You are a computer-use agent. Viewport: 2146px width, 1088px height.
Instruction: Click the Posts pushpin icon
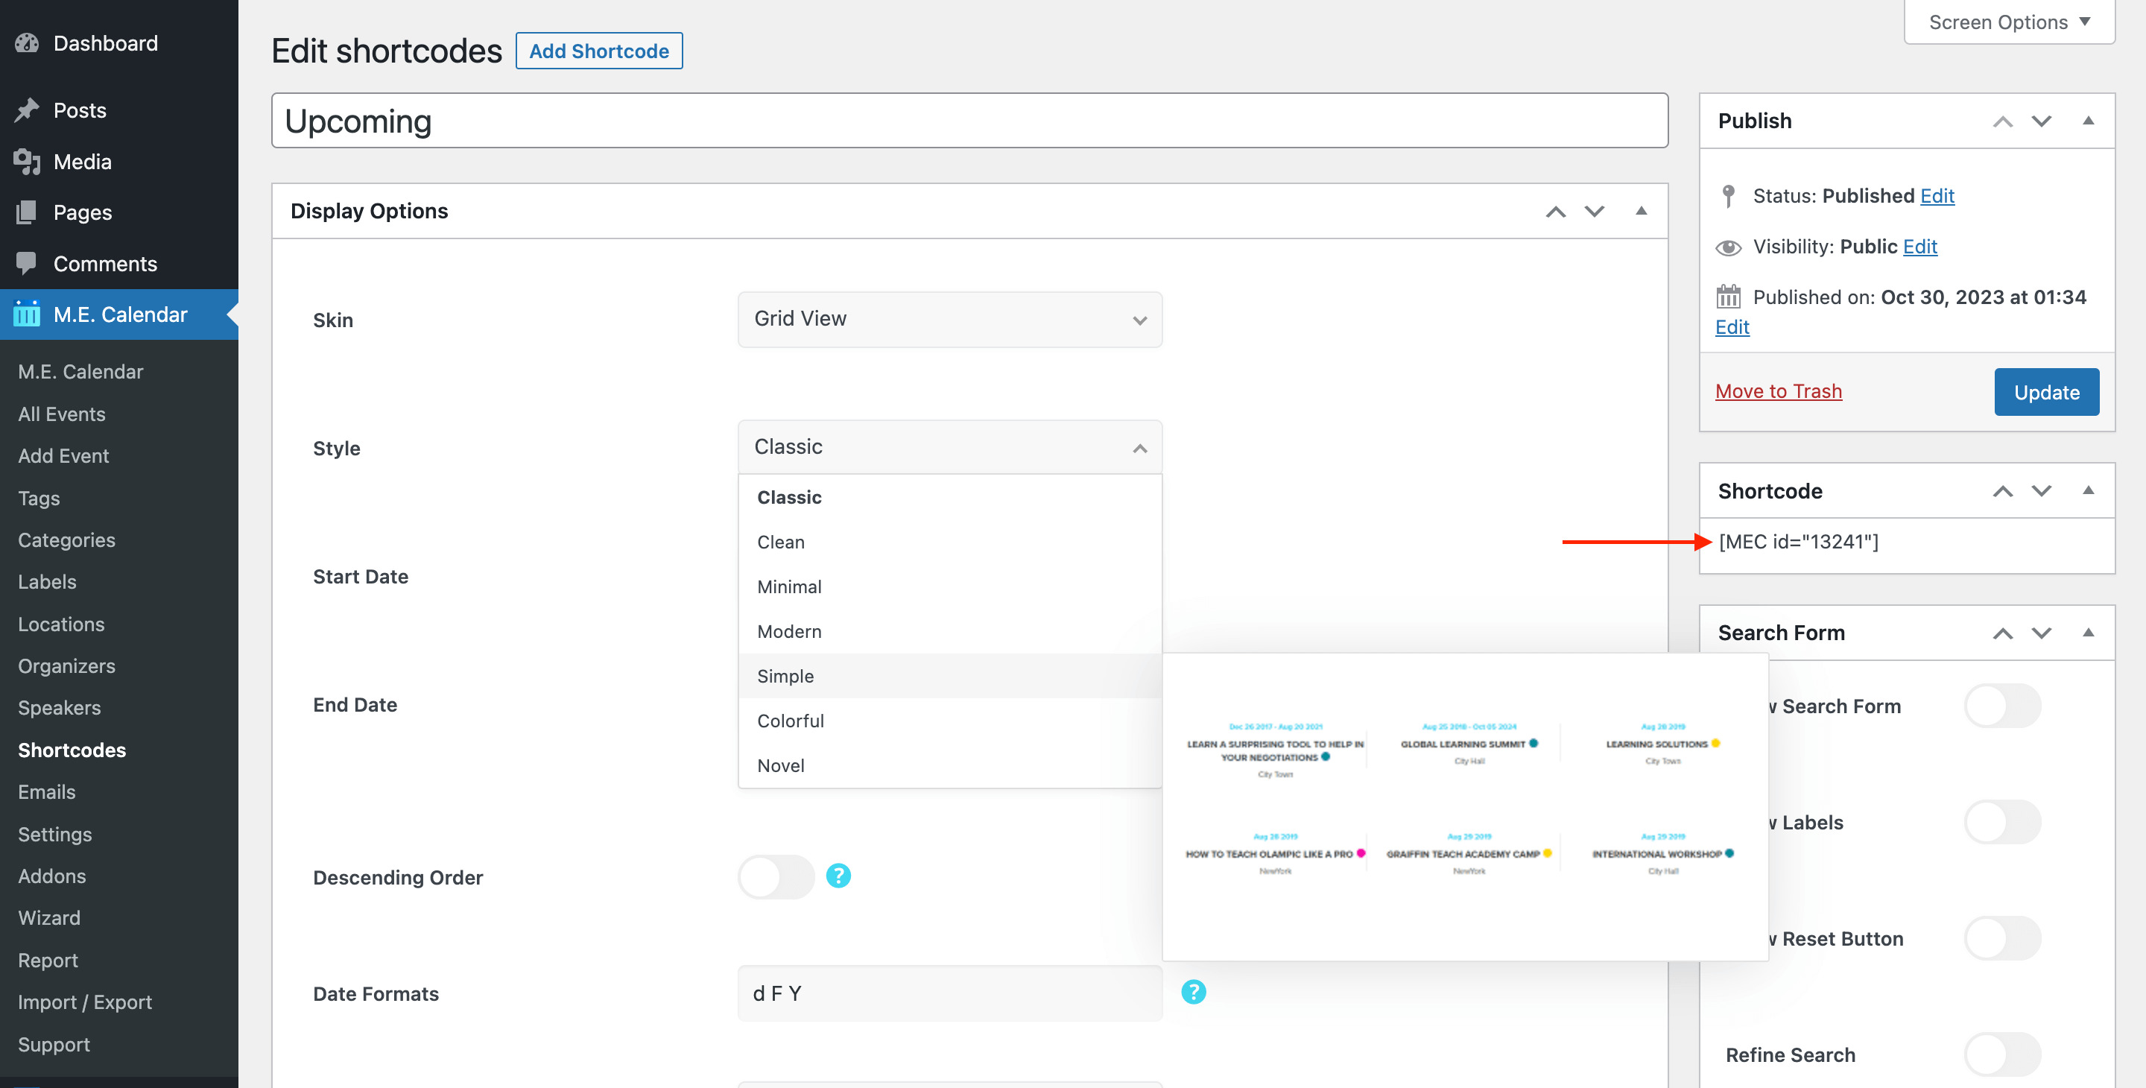tap(27, 110)
